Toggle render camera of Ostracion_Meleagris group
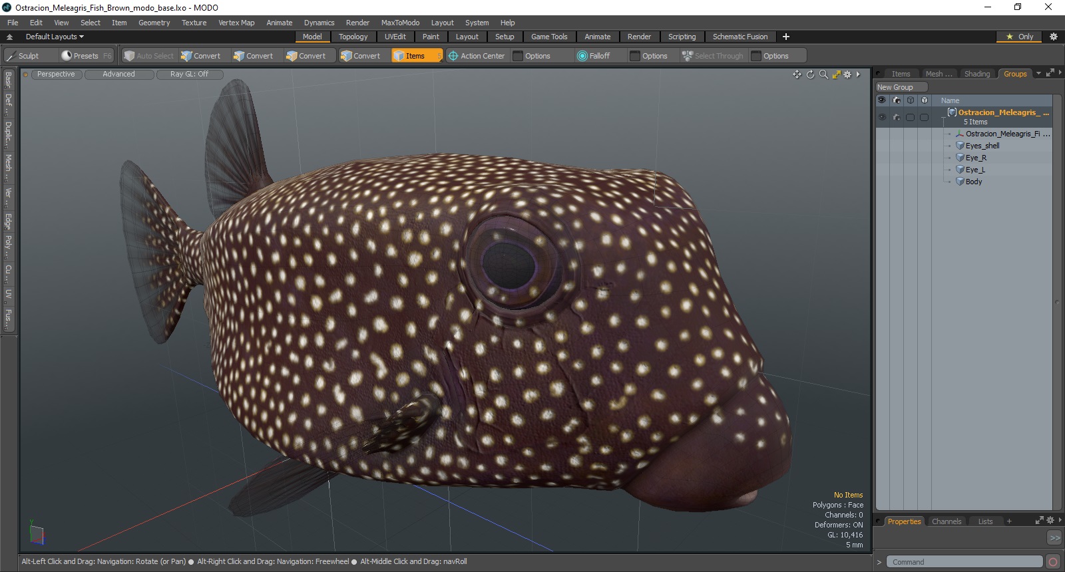1065x572 pixels. (897, 117)
